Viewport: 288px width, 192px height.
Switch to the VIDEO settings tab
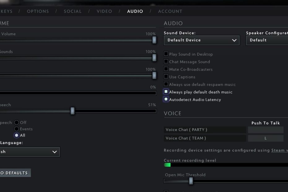pyautogui.click(x=104, y=11)
